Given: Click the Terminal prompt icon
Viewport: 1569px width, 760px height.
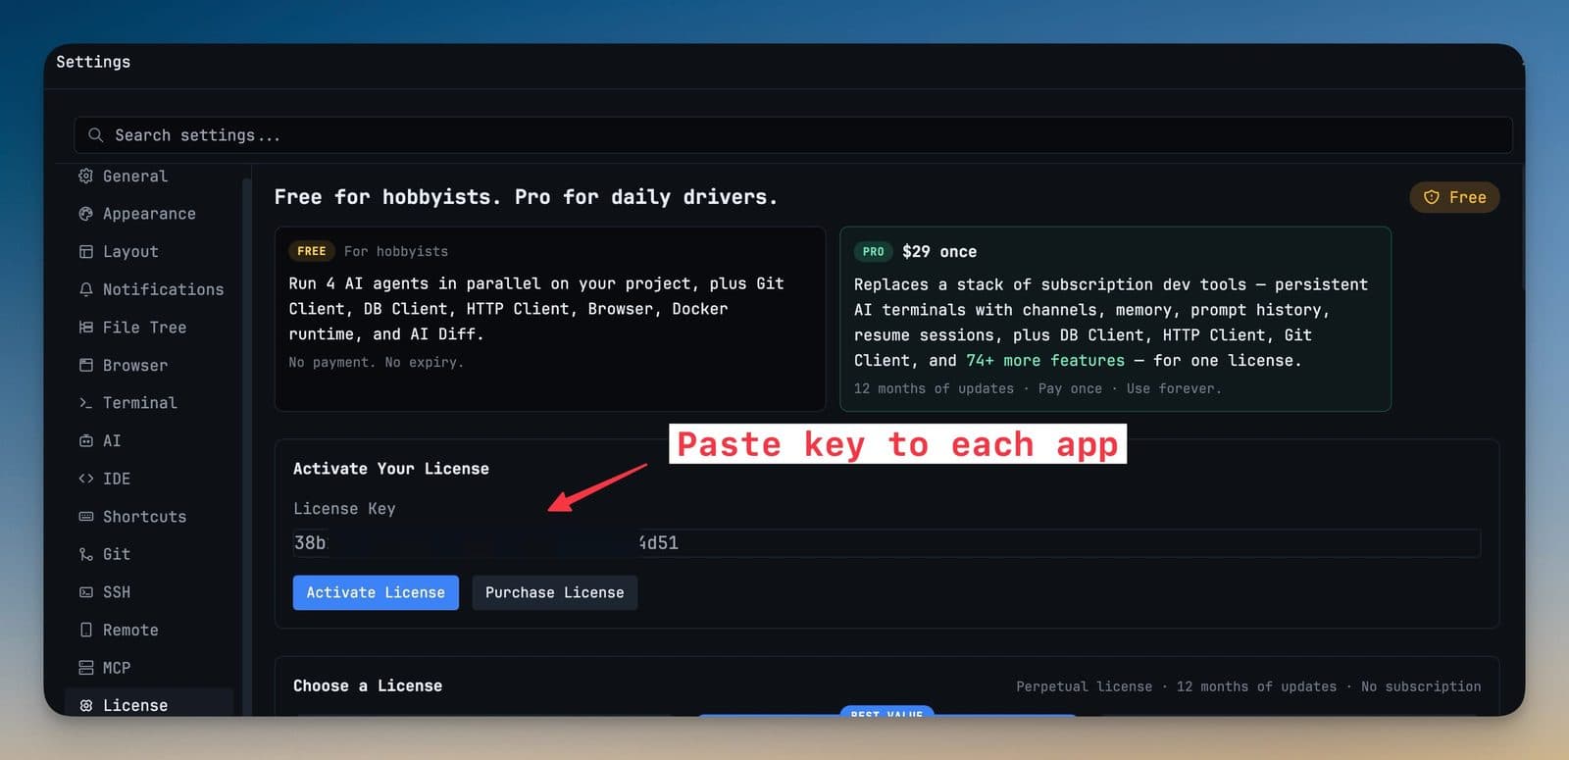Looking at the screenshot, I should click(86, 403).
